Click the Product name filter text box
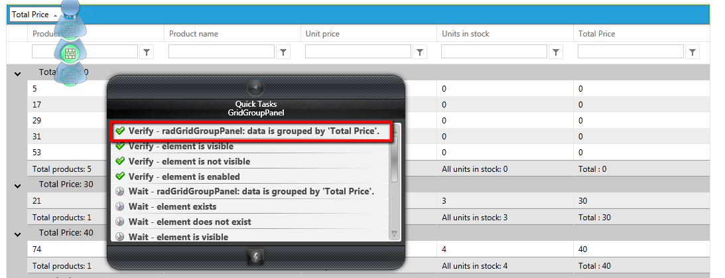The width and height of the screenshot is (725, 278). coord(222,52)
